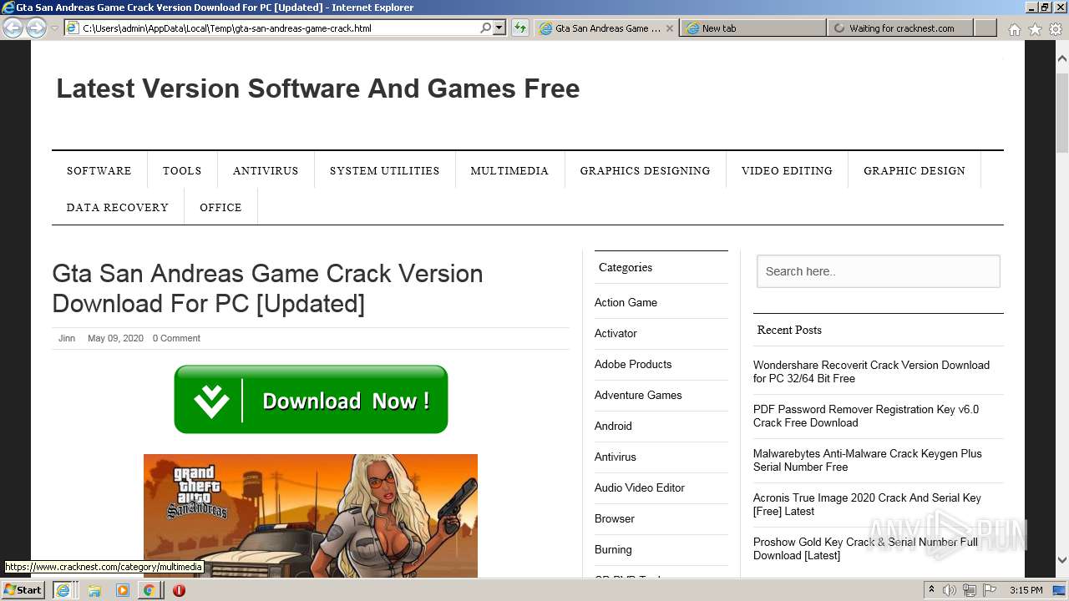Open the ANTIVIRUS menu item

(266, 170)
